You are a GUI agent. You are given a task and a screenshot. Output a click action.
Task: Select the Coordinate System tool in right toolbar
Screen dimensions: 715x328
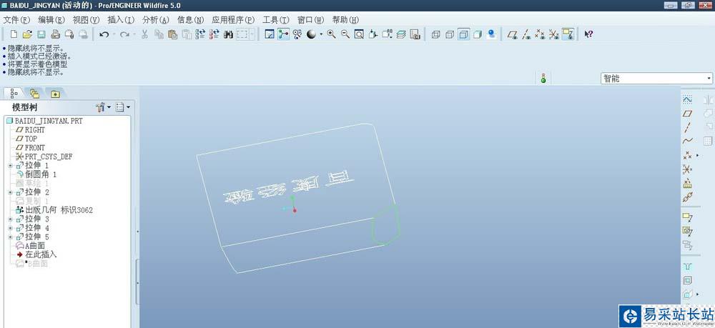687,169
